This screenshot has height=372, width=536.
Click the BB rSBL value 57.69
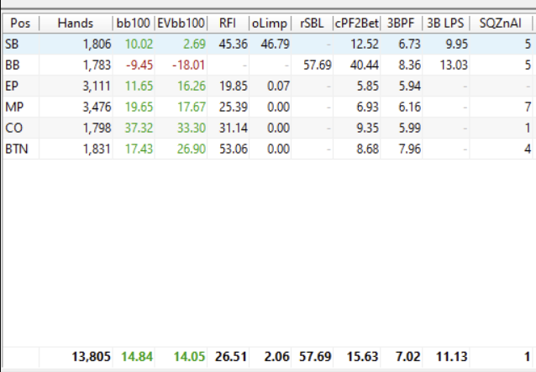tap(318, 65)
